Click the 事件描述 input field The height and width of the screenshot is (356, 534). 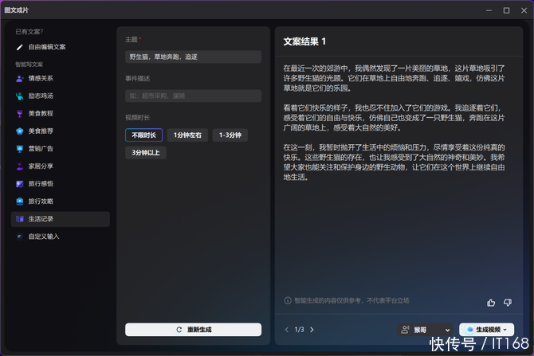(x=193, y=96)
